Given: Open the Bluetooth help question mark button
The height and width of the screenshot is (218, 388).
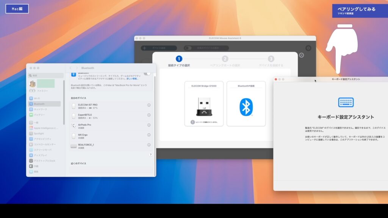Looking at the screenshot, I should click(150, 155).
